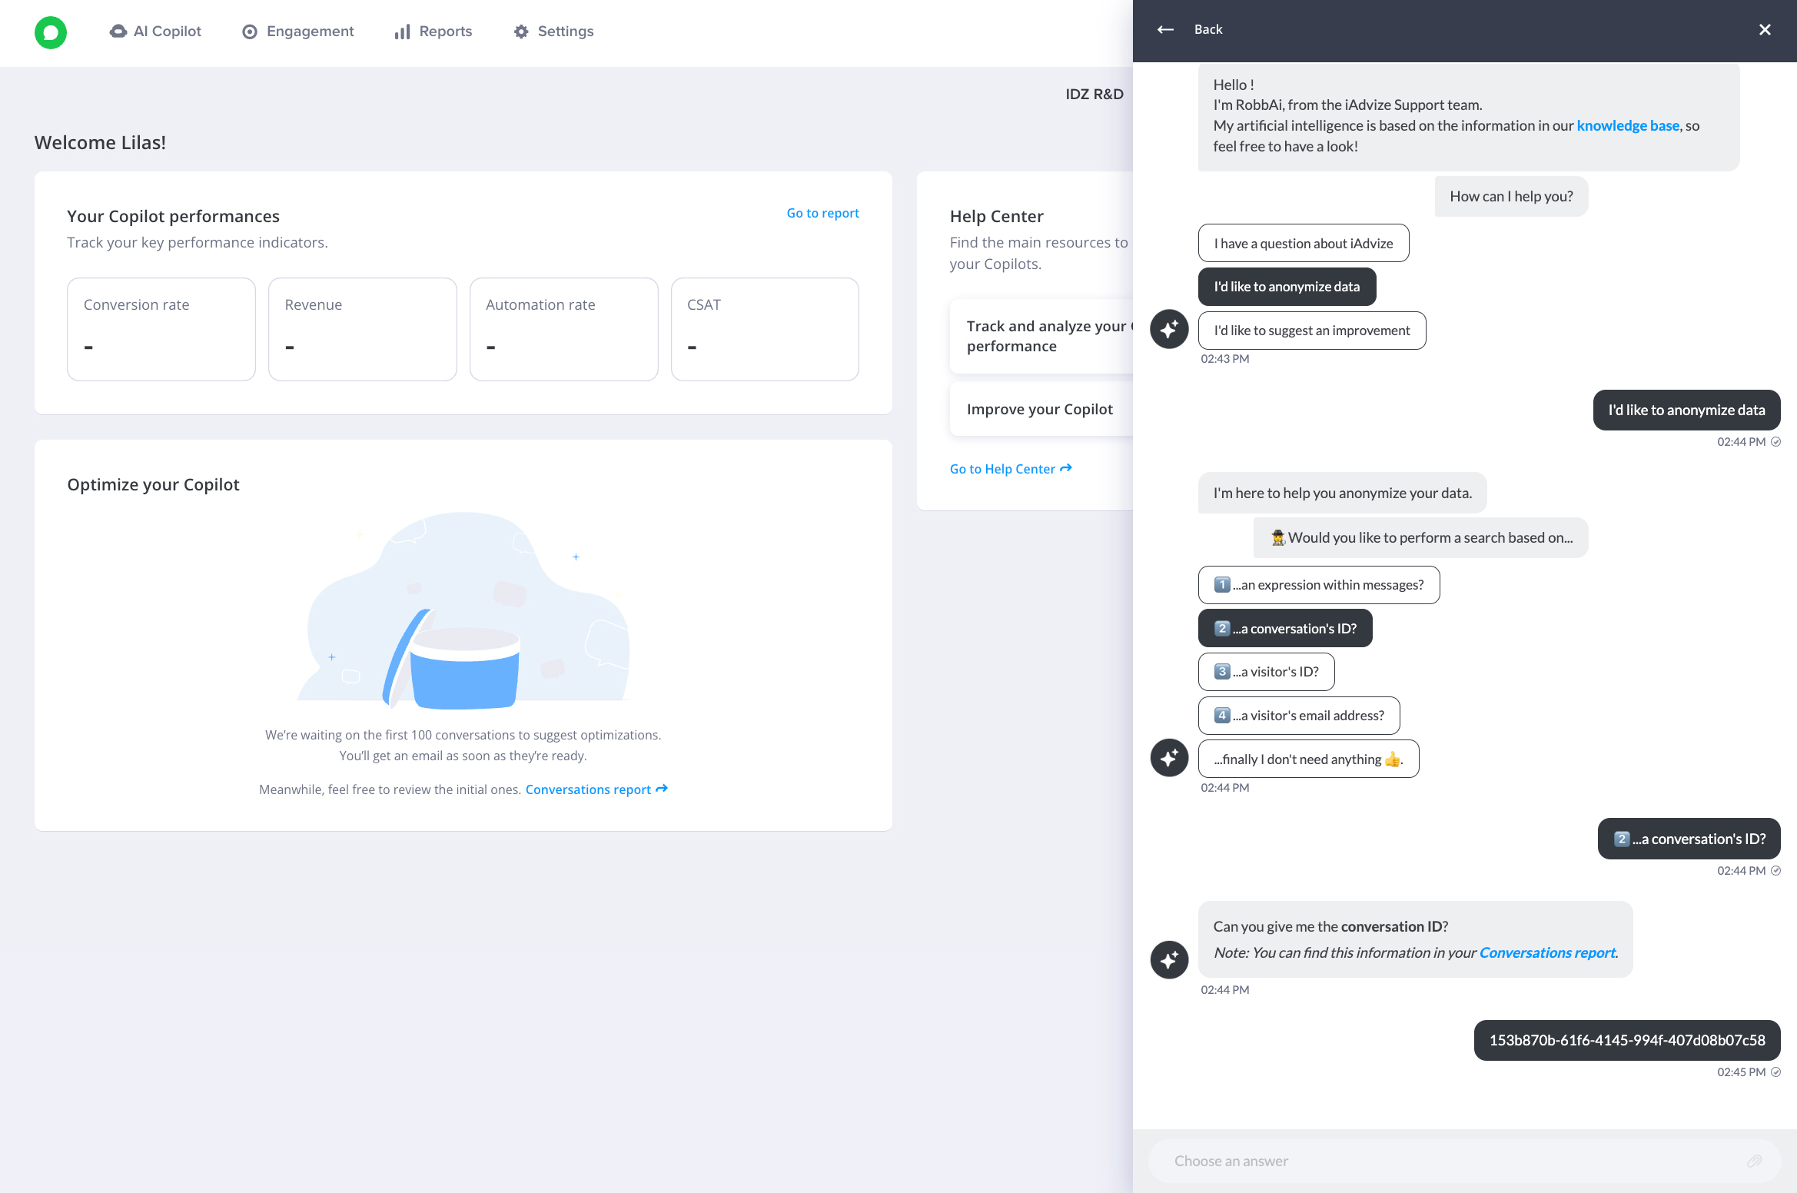This screenshot has height=1193, width=1797.
Task: Select "I'd like to suggest an improvement" option
Action: pyautogui.click(x=1311, y=331)
